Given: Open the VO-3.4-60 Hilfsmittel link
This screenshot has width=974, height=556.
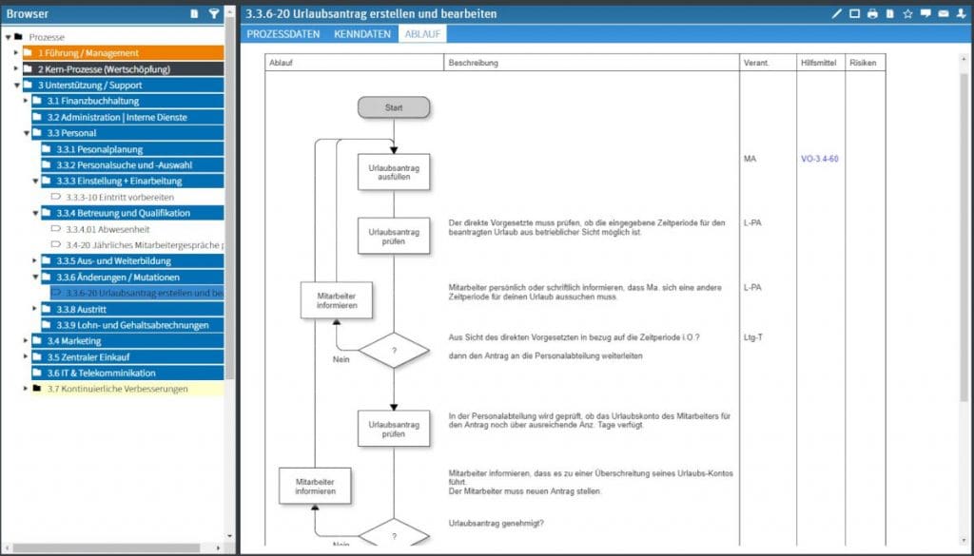Looking at the screenshot, I should pos(819,159).
